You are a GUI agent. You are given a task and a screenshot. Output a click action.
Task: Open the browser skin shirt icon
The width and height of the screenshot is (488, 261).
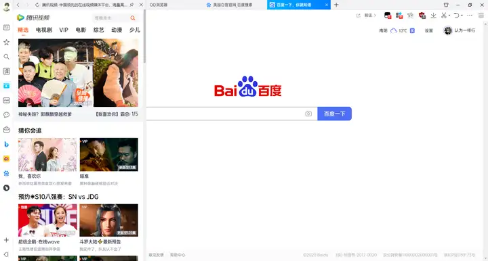click(446, 5)
